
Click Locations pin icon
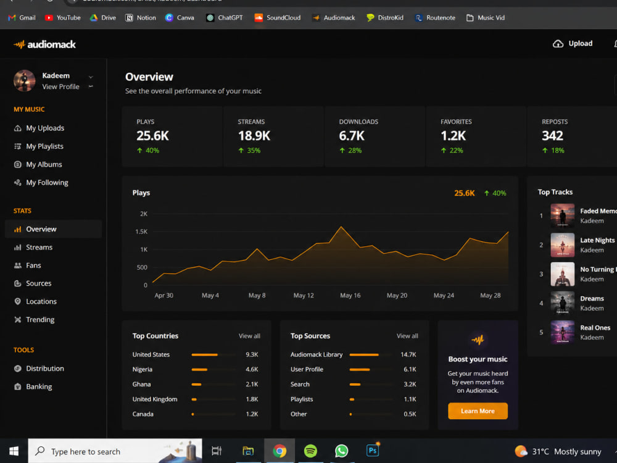pos(18,302)
